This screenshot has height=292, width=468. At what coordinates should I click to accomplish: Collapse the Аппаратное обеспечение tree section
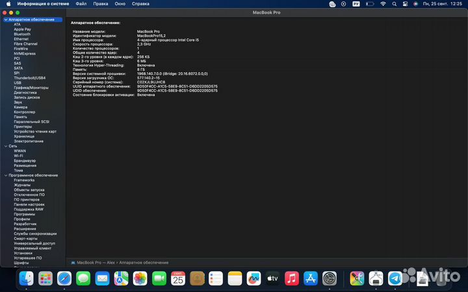tap(6, 19)
